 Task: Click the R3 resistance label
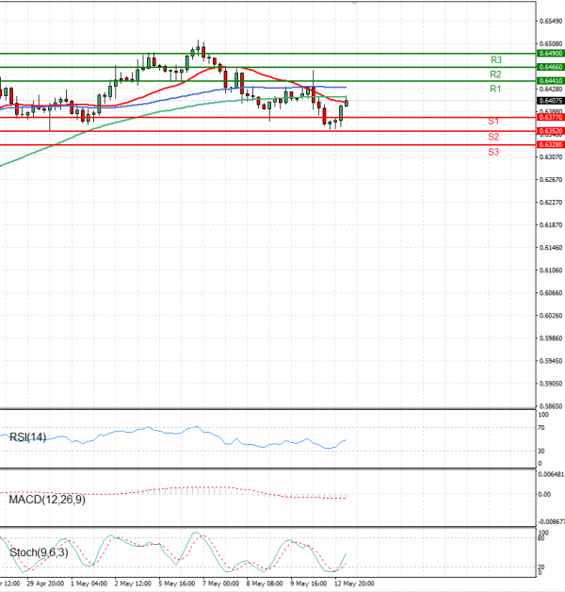point(494,59)
